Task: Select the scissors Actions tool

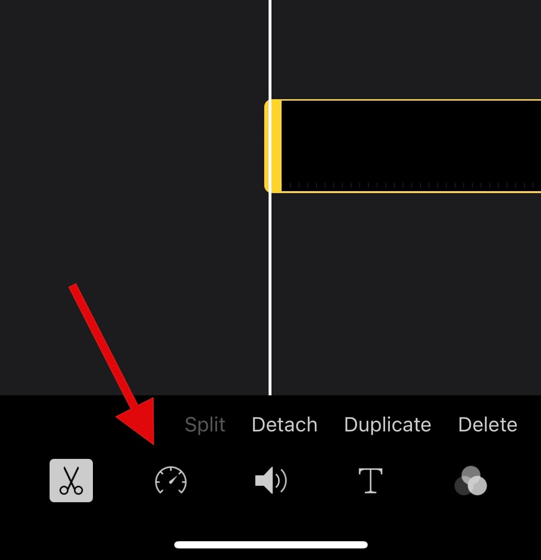Action: pyautogui.click(x=71, y=481)
